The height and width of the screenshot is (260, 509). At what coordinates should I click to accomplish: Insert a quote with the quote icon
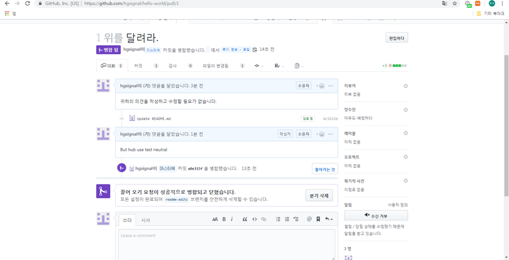coord(245,219)
